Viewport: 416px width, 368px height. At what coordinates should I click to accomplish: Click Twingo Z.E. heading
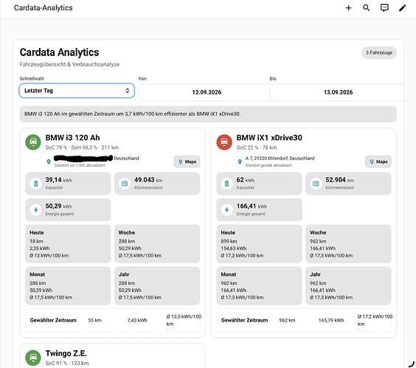[66, 353]
